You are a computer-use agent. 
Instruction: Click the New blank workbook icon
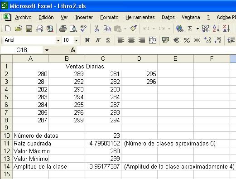coord(8,29)
